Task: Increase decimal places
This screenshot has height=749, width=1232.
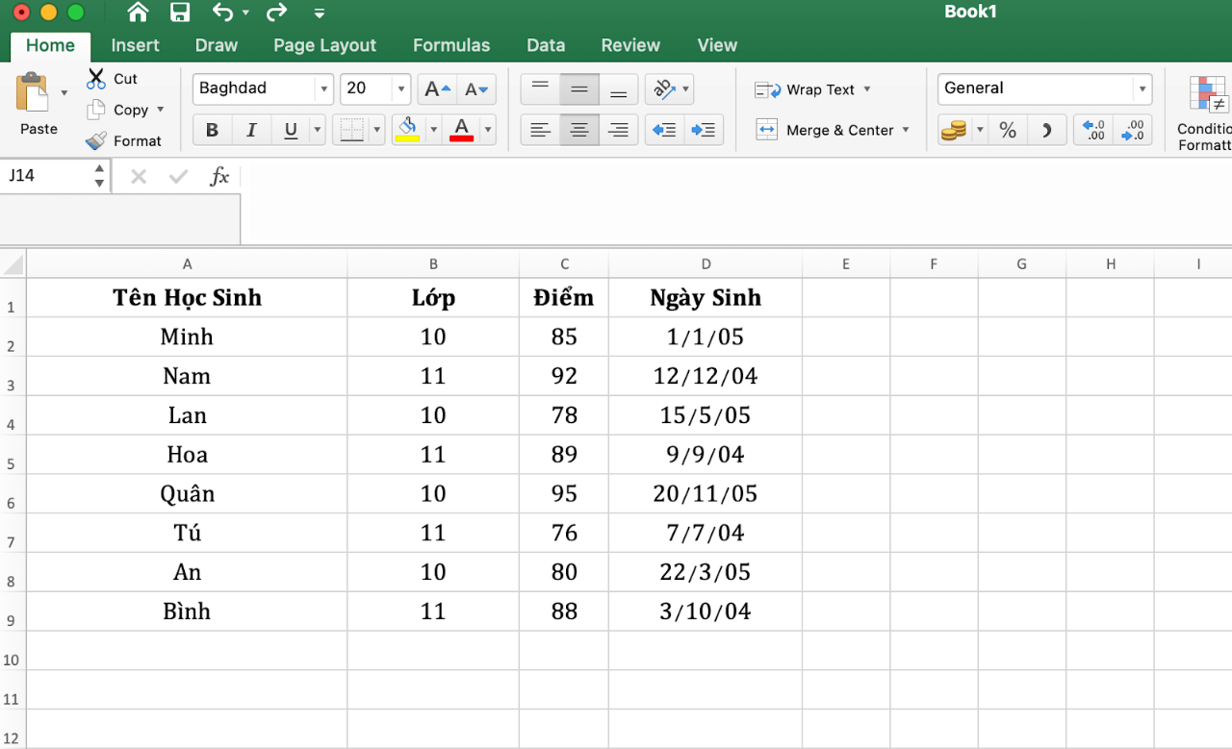Action: [1093, 130]
